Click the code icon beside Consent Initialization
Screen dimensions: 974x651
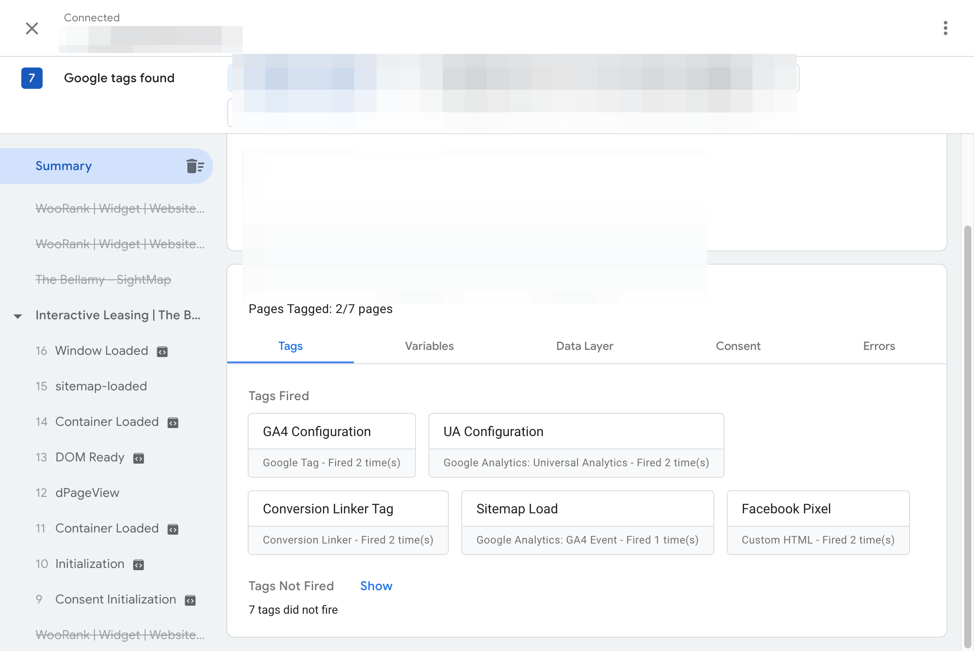(190, 600)
